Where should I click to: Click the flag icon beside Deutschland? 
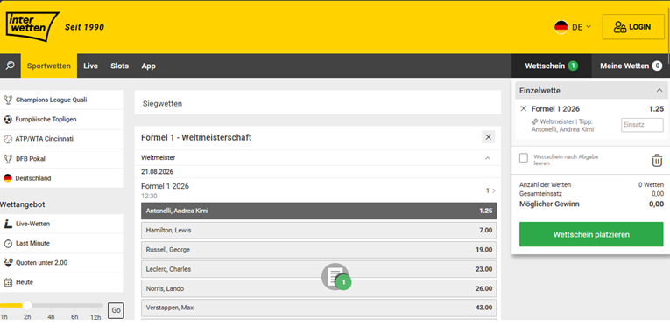point(8,178)
